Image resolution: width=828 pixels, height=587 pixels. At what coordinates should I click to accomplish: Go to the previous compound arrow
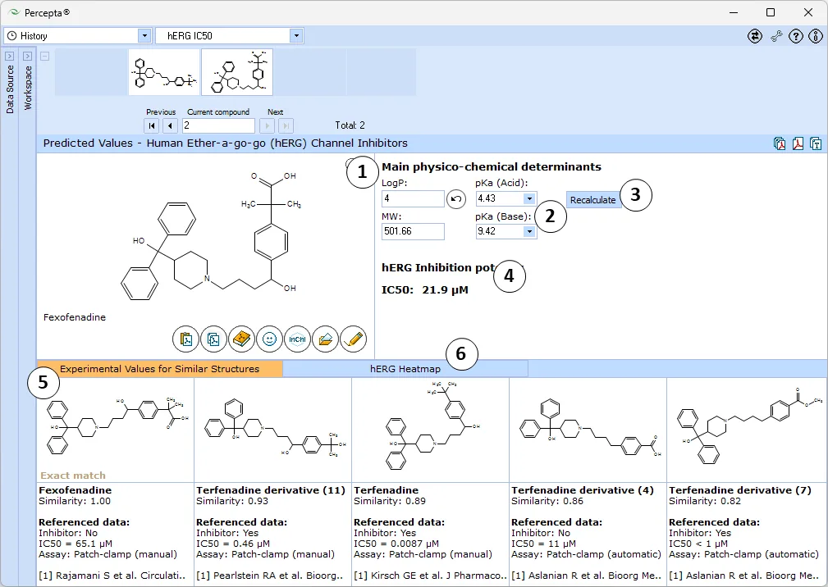click(170, 125)
